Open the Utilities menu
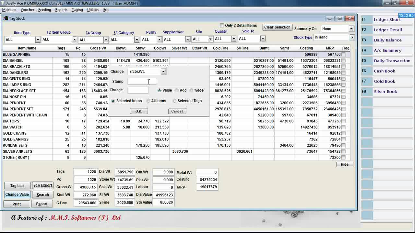Image resolution: width=415 pixels, height=233 pixels. tap(93, 10)
